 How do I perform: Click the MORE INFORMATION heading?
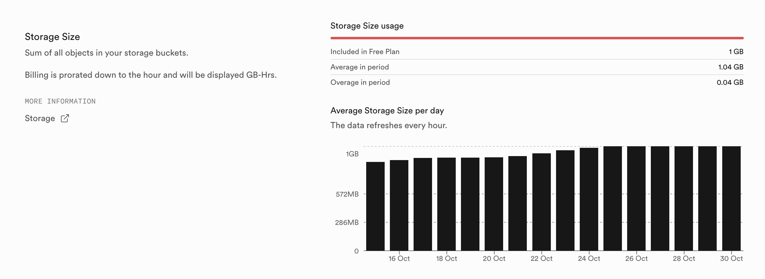(x=60, y=101)
